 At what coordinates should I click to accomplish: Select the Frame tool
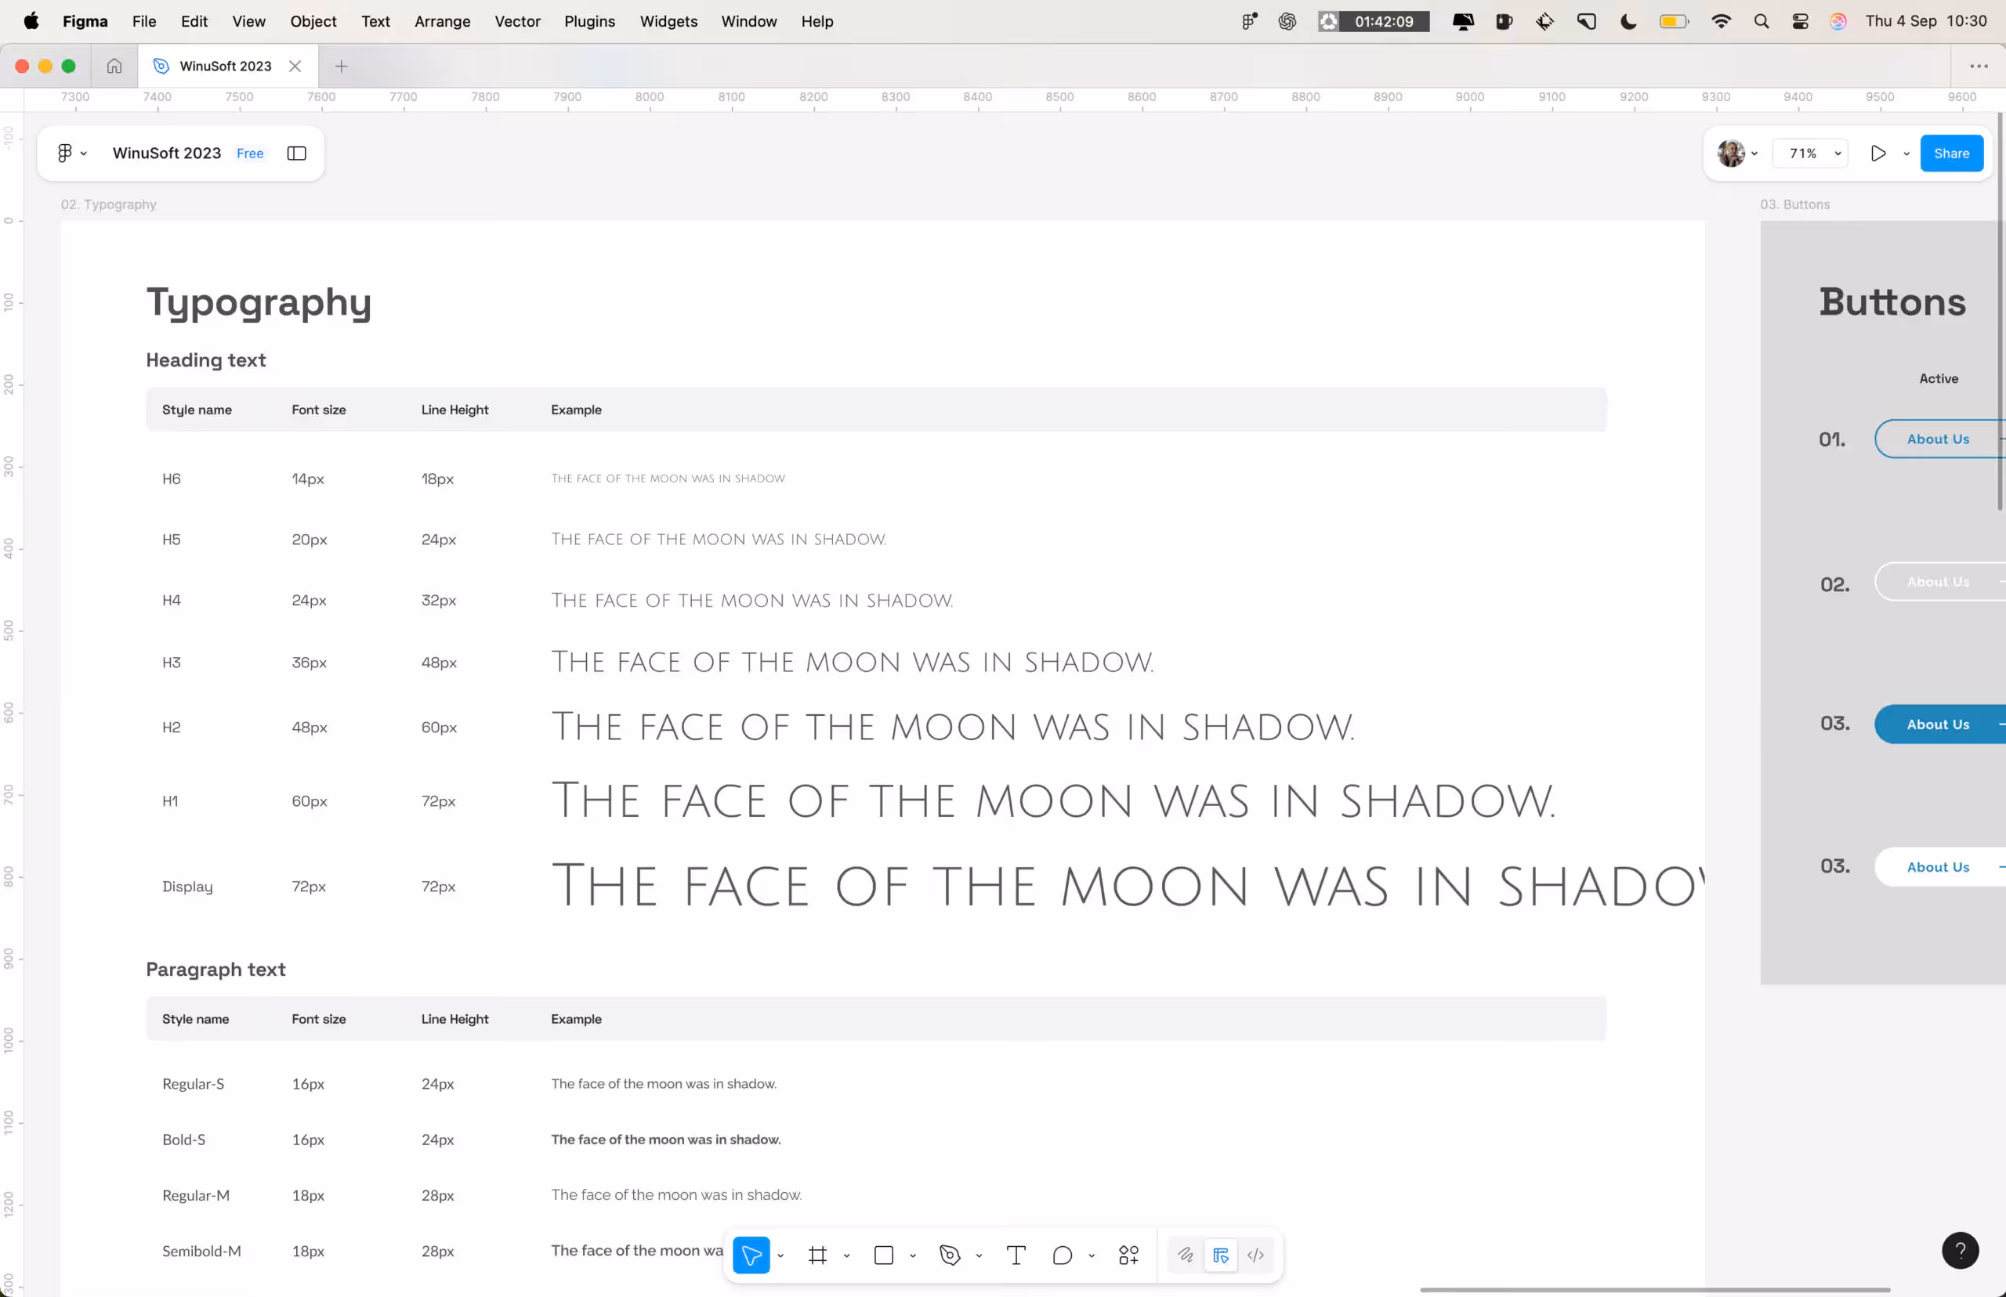click(x=817, y=1255)
